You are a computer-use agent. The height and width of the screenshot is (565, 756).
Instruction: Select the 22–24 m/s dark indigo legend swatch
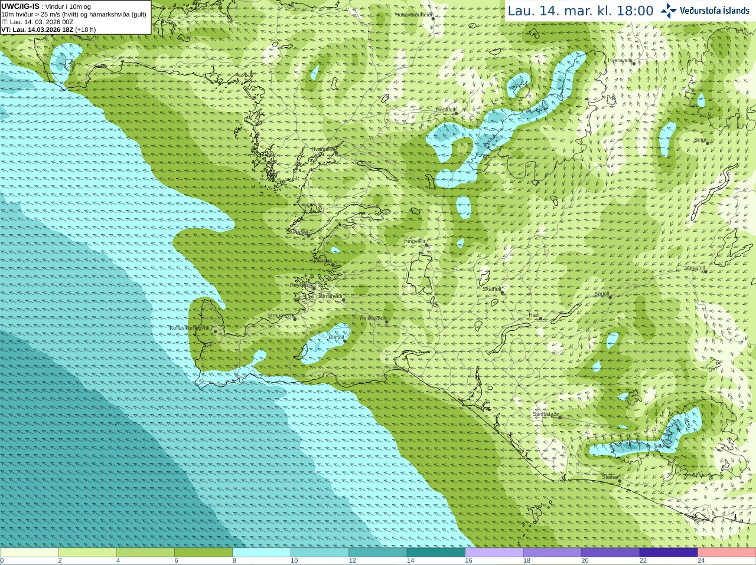(x=669, y=553)
